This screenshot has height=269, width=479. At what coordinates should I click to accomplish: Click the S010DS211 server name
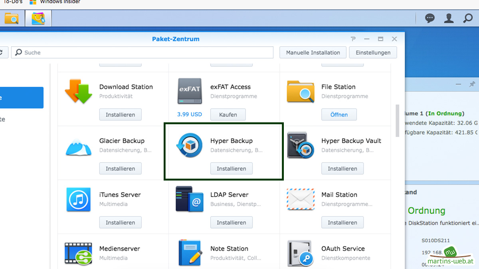pyautogui.click(x=435, y=241)
